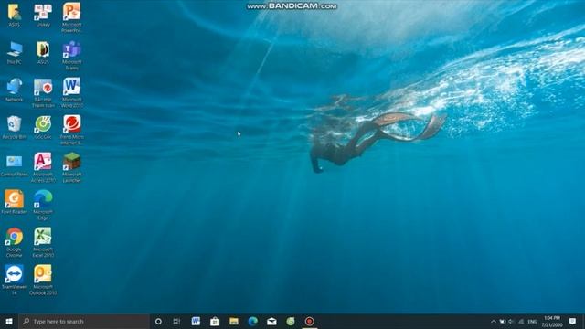Open the Network desktop icon
585x329 pixels.
tap(15, 90)
